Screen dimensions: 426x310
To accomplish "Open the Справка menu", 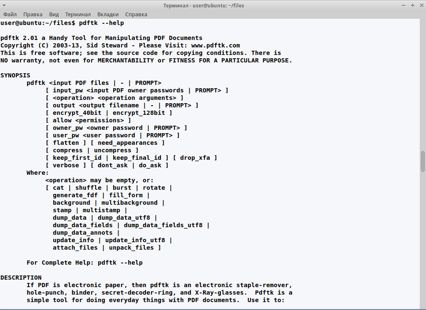I will (136, 15).
